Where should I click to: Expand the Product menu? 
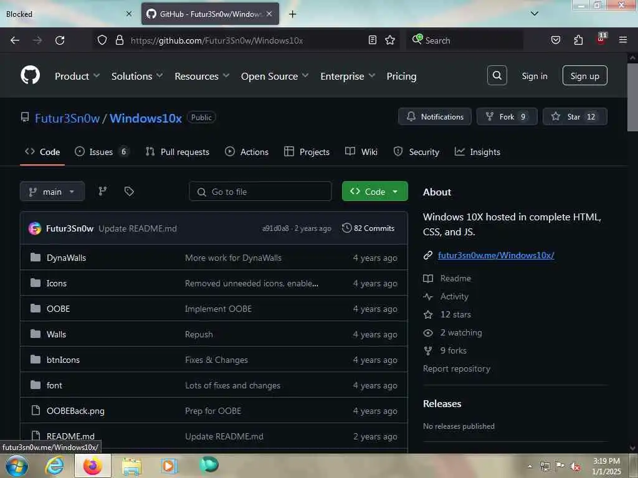coord(77,76)
